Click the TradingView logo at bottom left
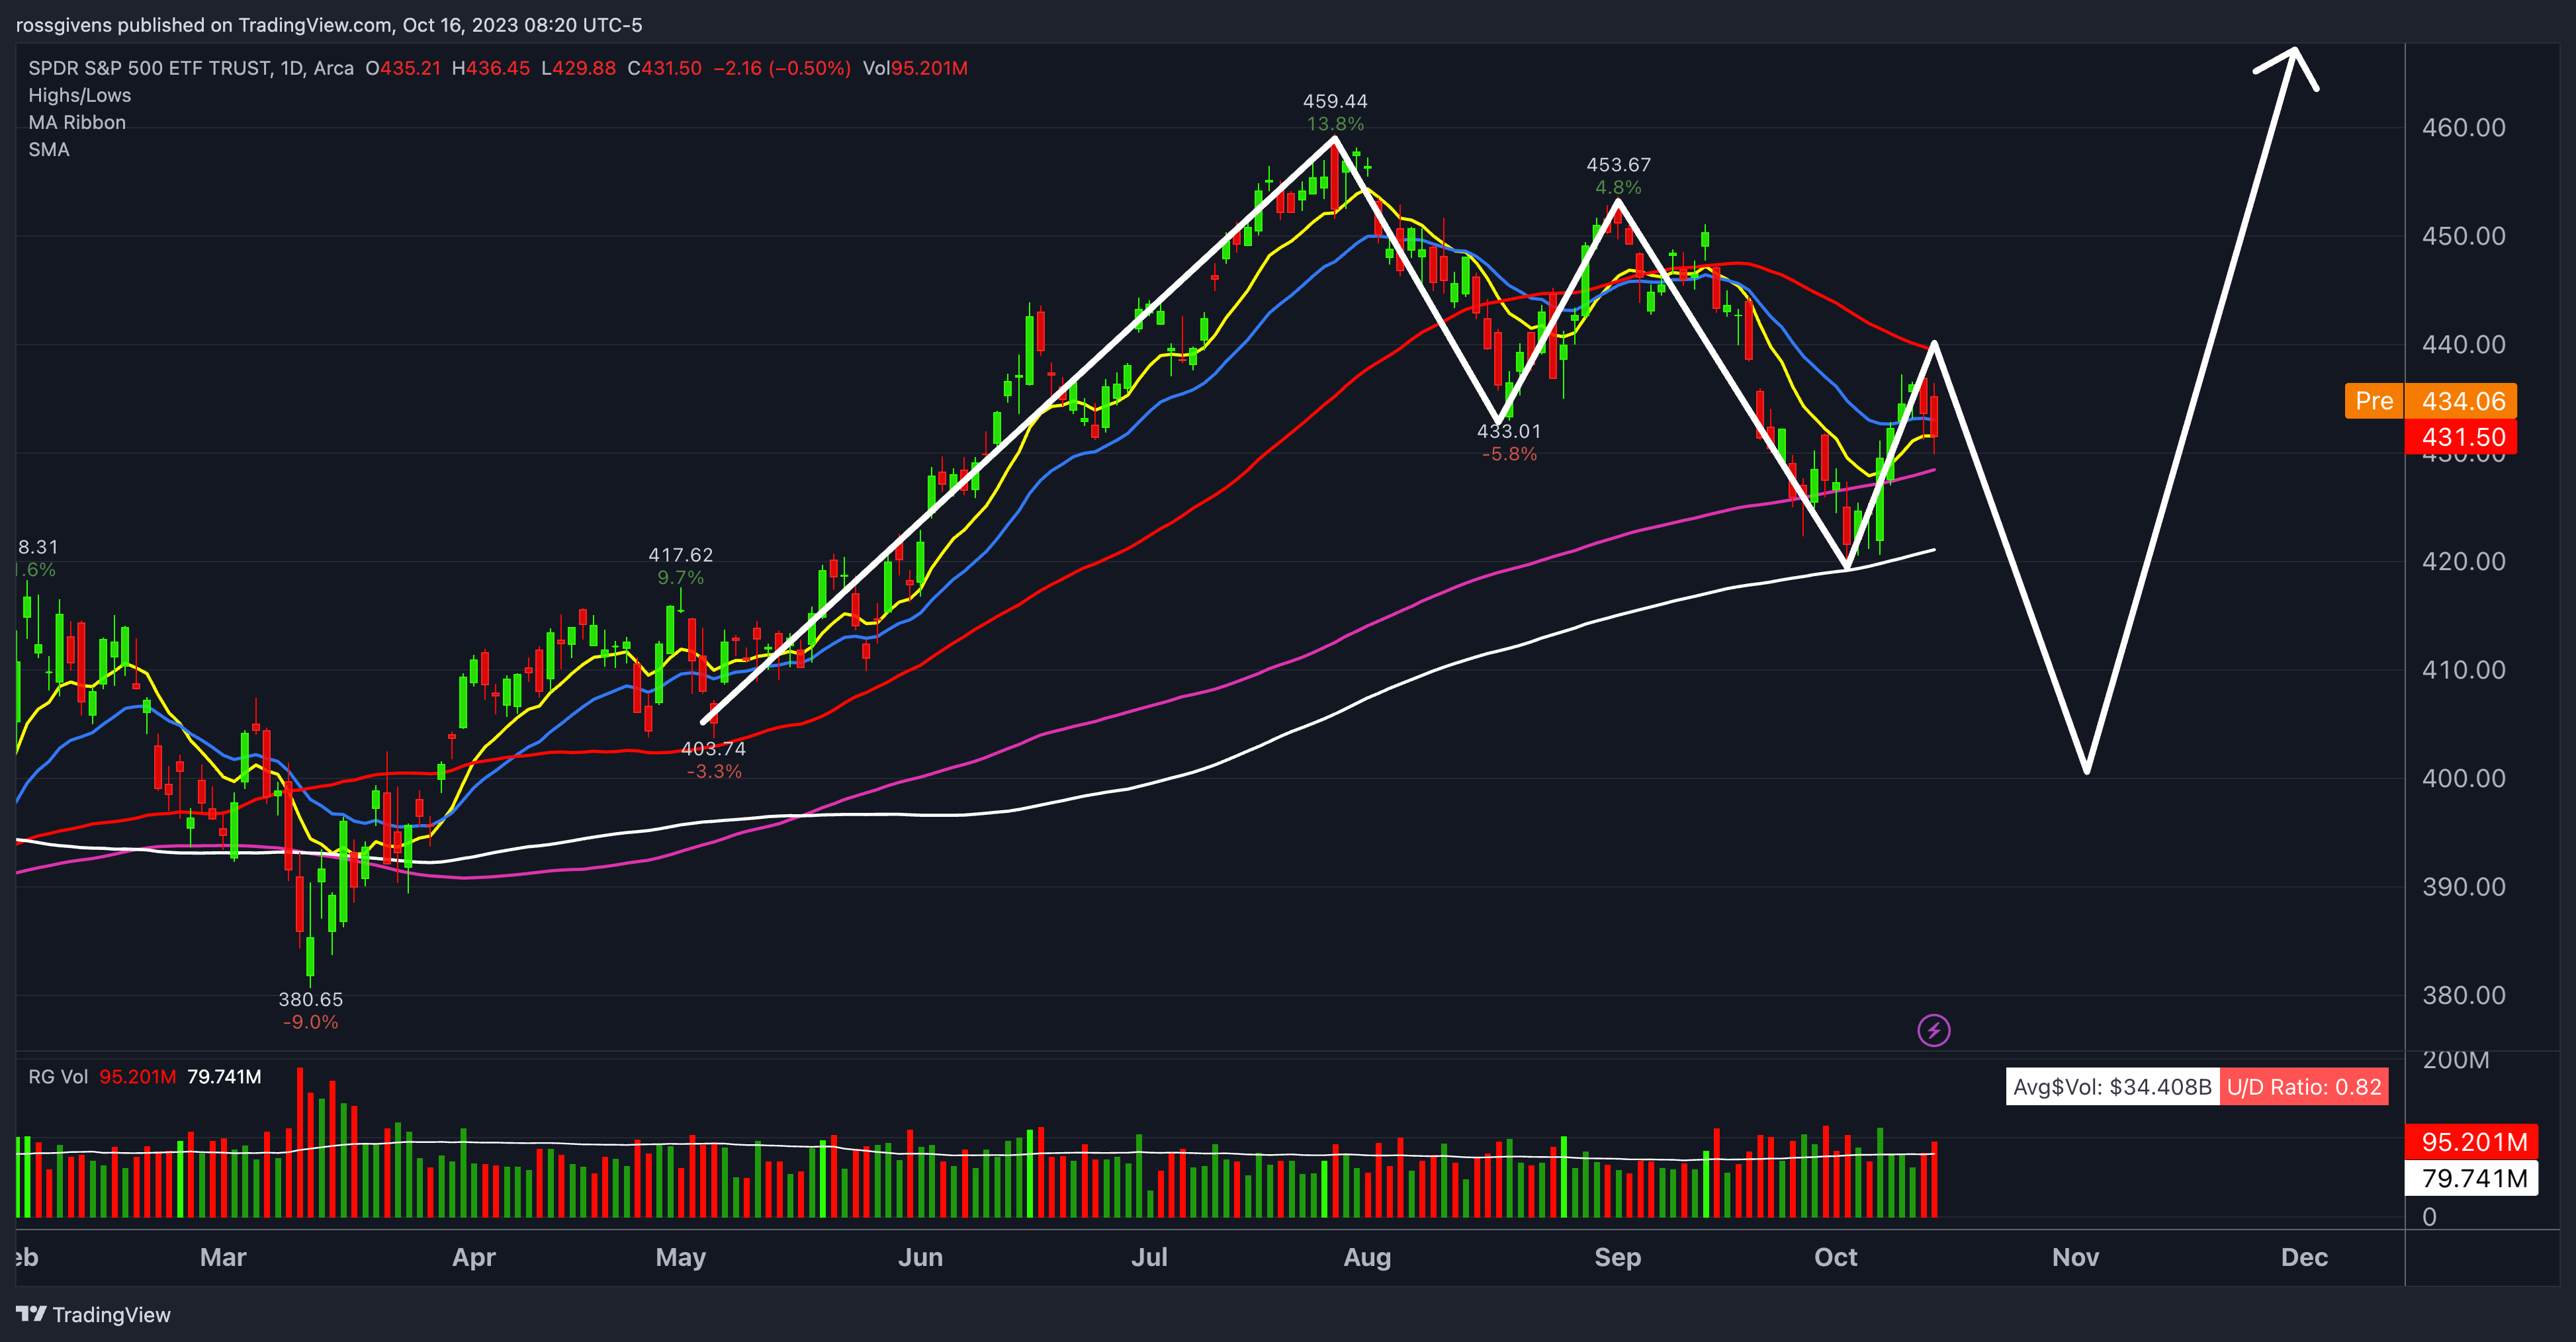 click(93, 1314)
